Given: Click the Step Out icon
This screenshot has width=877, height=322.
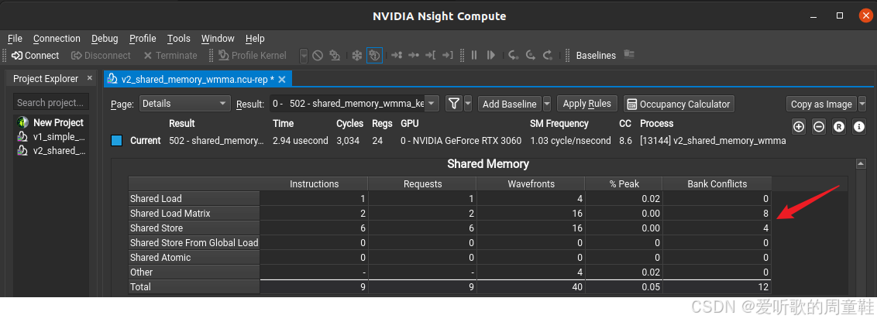Looking at the screenshot, I should click(x=549, y=56).
